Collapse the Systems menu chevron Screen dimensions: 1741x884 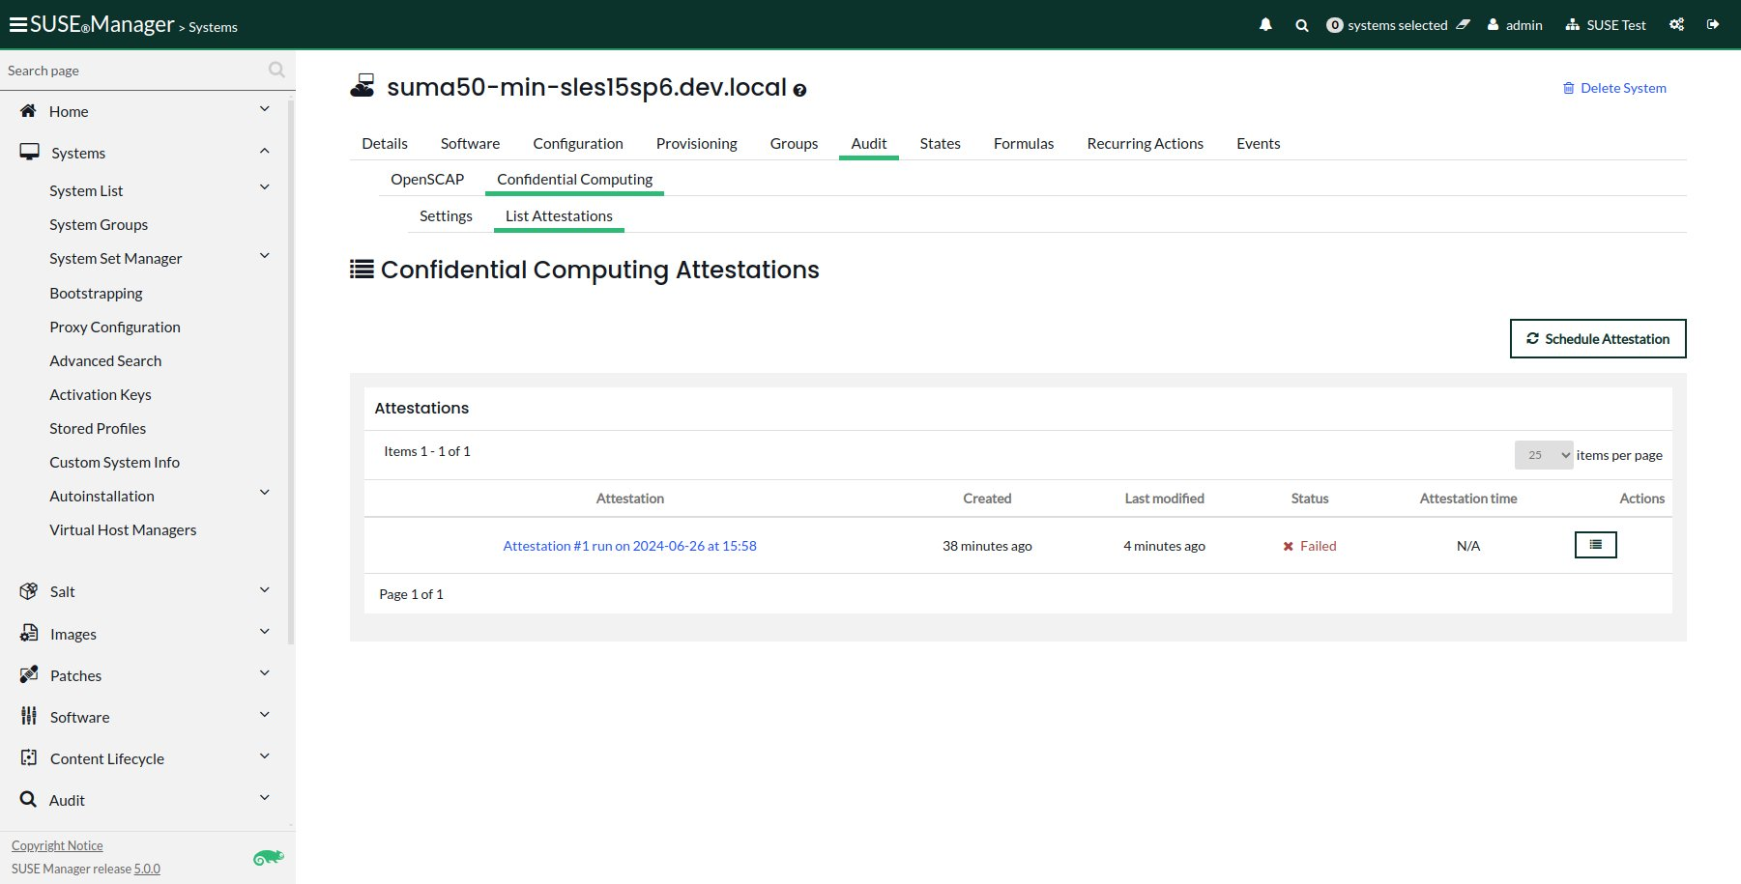tap(265, 151)
